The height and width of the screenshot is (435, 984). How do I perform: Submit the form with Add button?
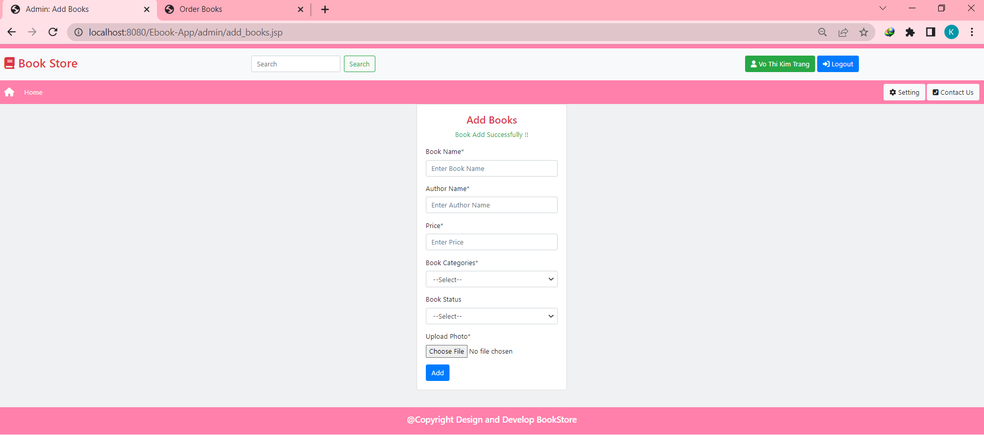pos(437,373)
